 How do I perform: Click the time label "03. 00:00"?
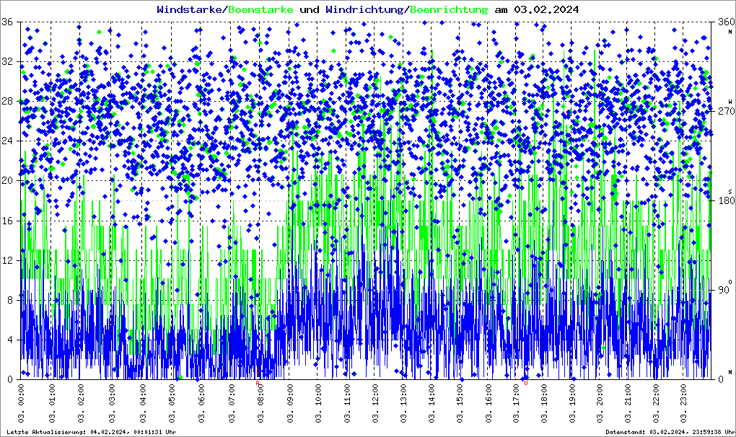click(22, 403)
